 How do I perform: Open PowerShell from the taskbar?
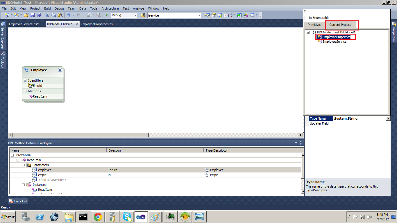click(40, 217)
